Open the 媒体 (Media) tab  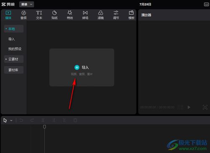(8, 15)
